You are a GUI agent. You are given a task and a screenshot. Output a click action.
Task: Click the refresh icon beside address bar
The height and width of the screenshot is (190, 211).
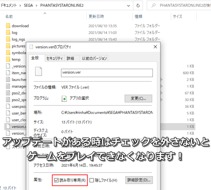pos(138,6)
